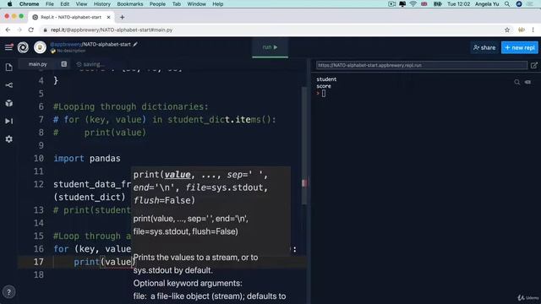Click the Angela Yu user name in menu bar
Viewport: 541px width, 304px height.
click(487, 3)
